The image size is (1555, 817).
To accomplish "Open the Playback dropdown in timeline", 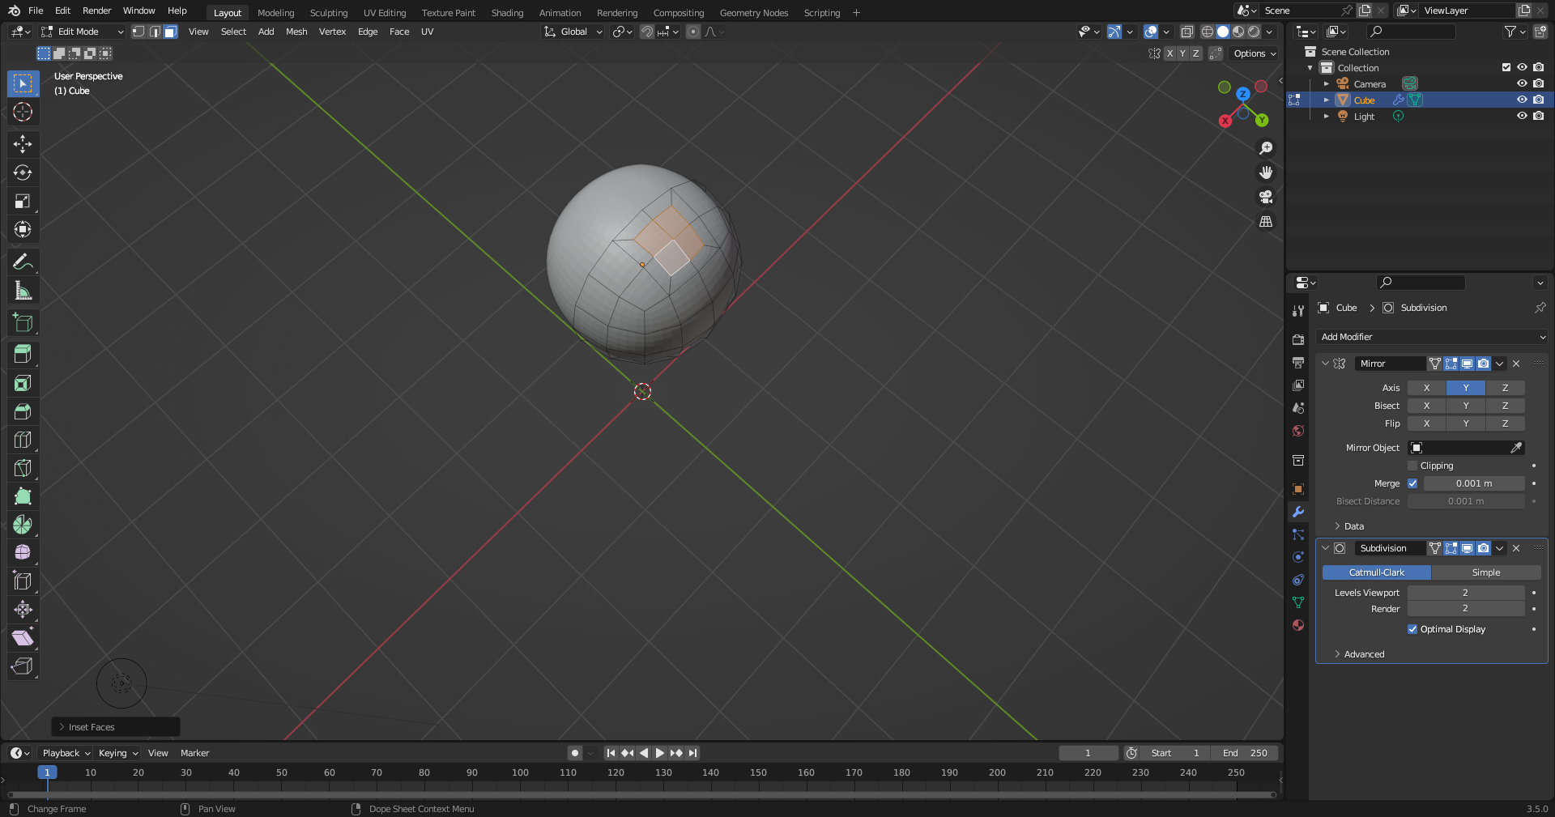I will click(x=66, y=753).
